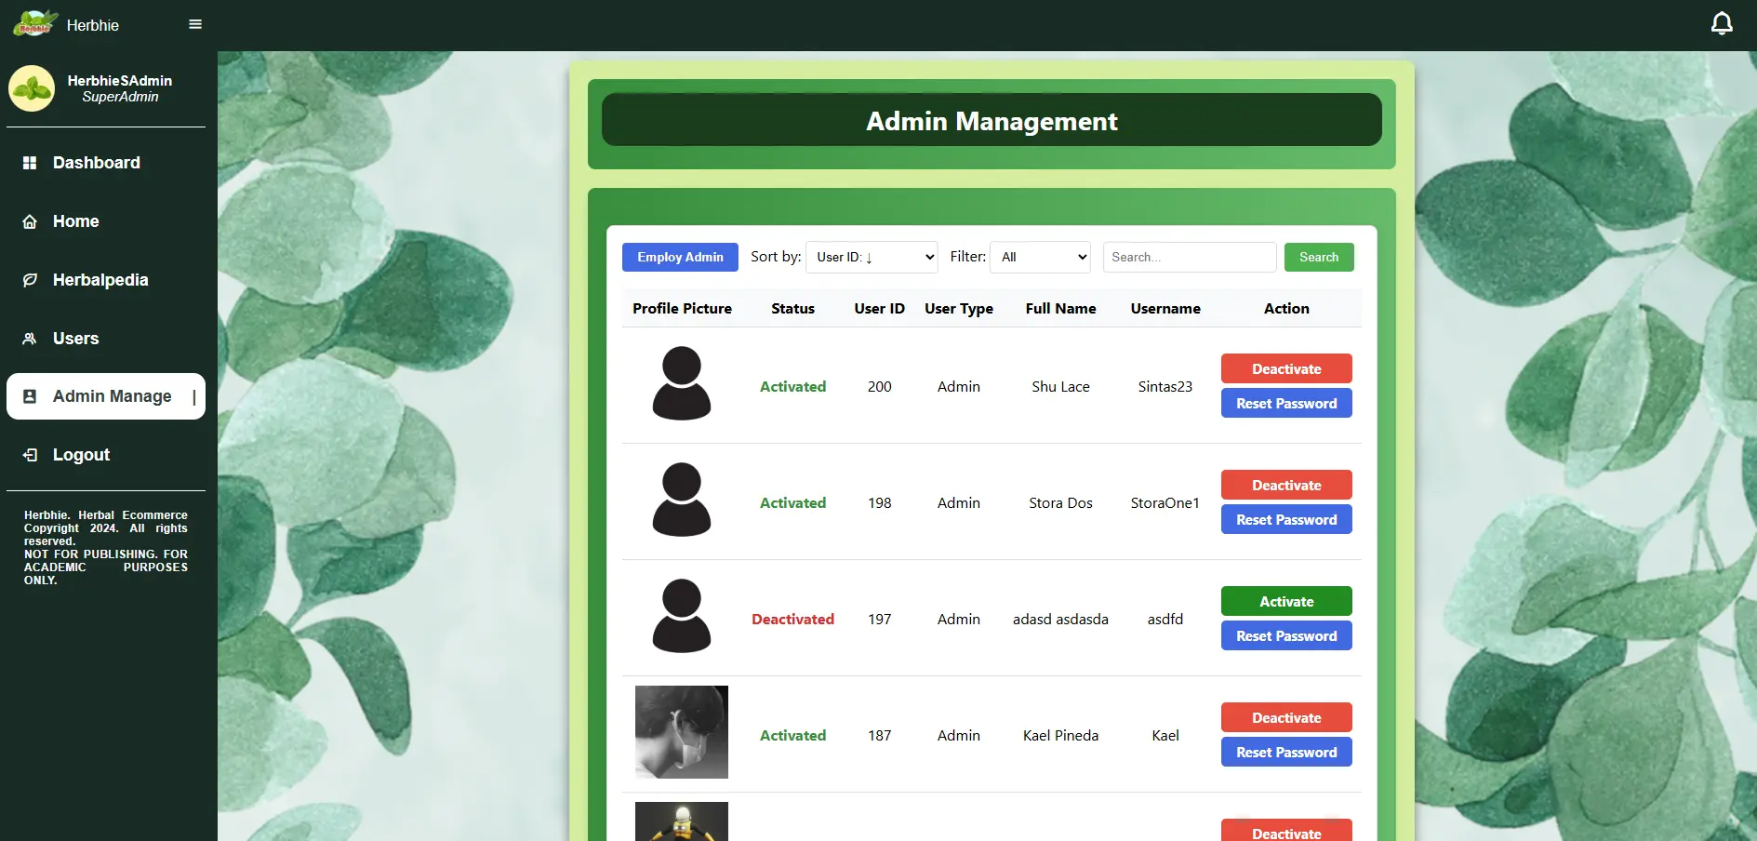Image resolution: width=1757 pixels, height=841 pixels.
Task: Deactivate admin Kael Pineda
Action: click(1286, 717)
